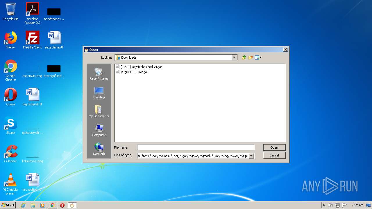Open Opera from taskbar
Screen dimensions: 372x209
[62, 205]
